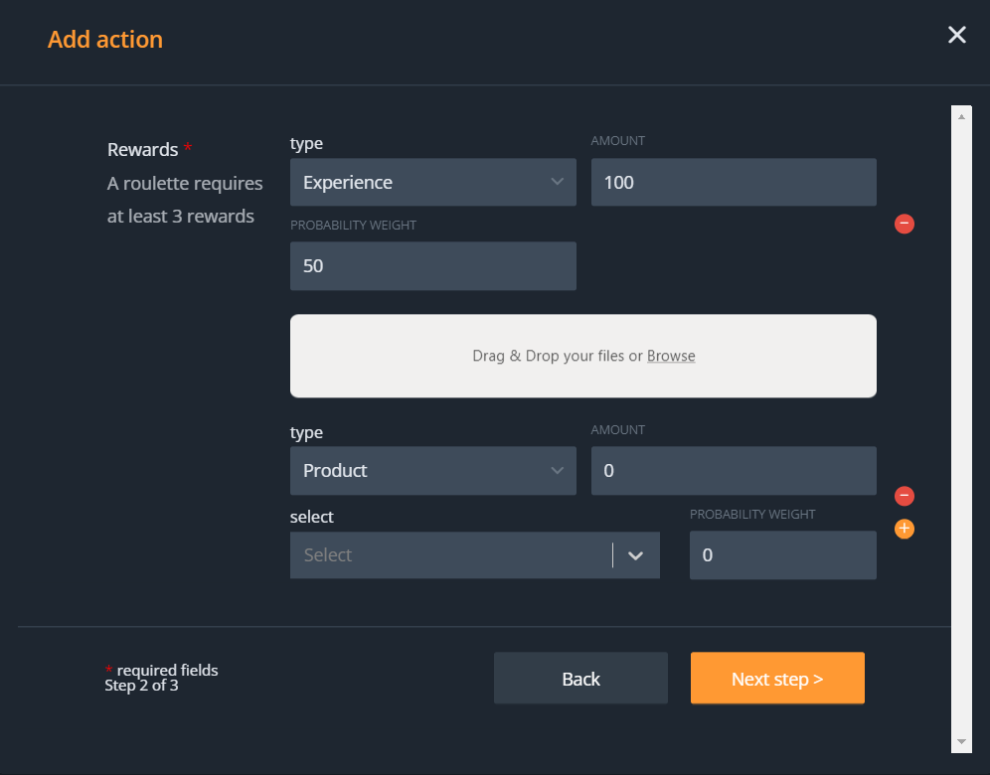Viewport: 990px width, 775px height.
Task: Proceed using the Next step button
Action: [777, 679]
